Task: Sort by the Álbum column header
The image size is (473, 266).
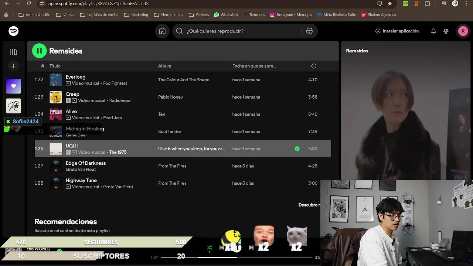Action: [x=165, y=66]
